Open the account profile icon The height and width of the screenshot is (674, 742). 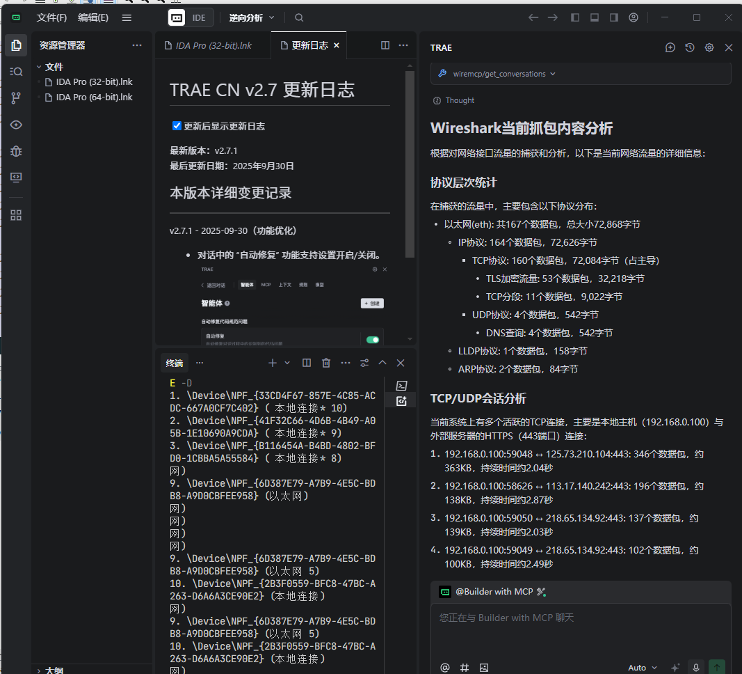click(633, 17)
